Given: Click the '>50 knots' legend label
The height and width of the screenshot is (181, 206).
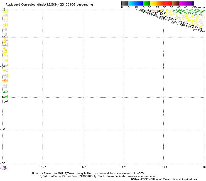Looking at the screenshot, I should pyautogui.click(x=198, y=8).
